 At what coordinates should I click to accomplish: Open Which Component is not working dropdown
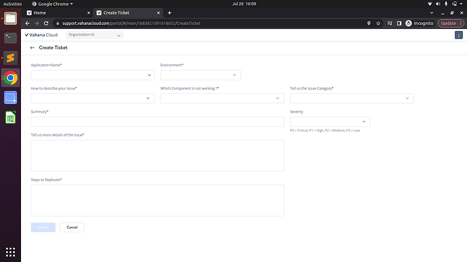(x=222, y=99)
